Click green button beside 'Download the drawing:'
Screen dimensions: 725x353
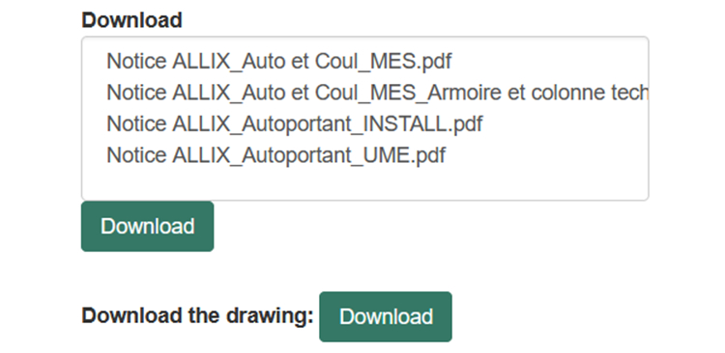point(386,316)
